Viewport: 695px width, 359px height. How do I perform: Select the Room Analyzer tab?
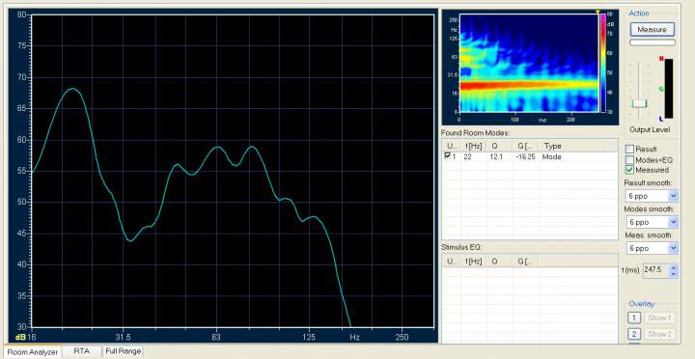point(33,352)
